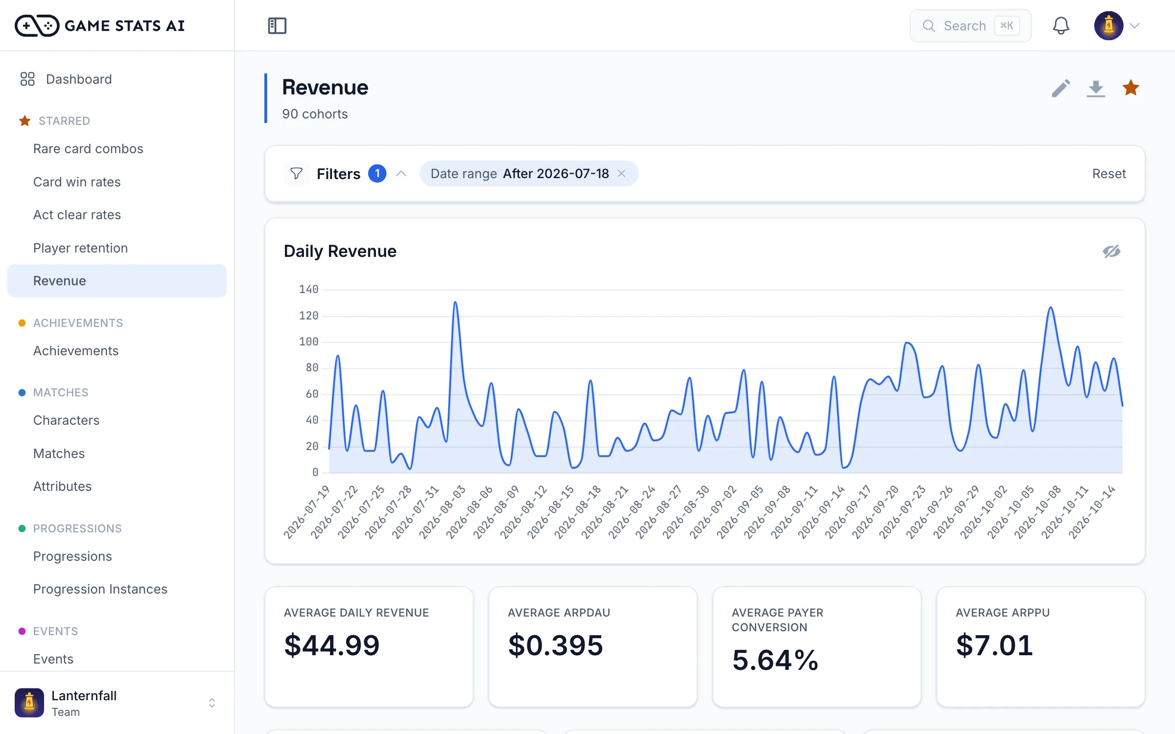Open Events in the sidebar
This screenshot has width=1175, height=734.
117,659
